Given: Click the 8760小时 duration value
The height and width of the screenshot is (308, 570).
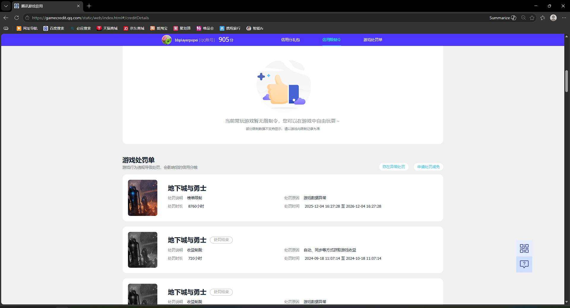Looking at the screenshot, I should coord(196,206).
